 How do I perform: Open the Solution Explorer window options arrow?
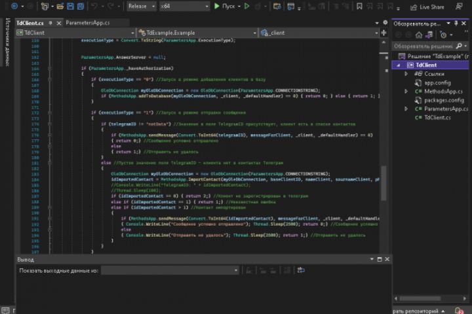(x=448, y=23)
